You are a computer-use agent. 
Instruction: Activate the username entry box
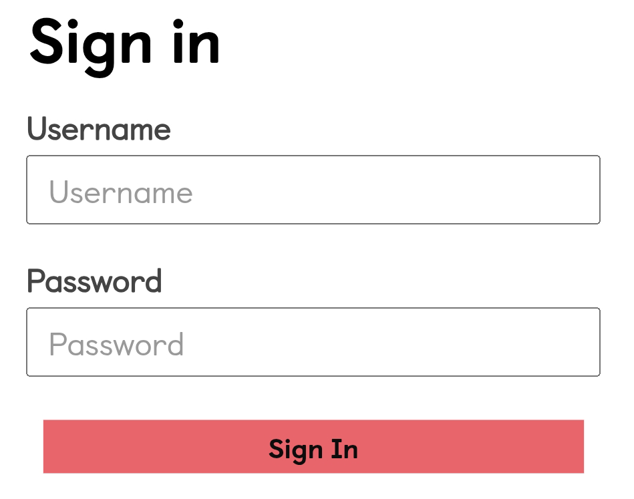click(x=313, y=190)
